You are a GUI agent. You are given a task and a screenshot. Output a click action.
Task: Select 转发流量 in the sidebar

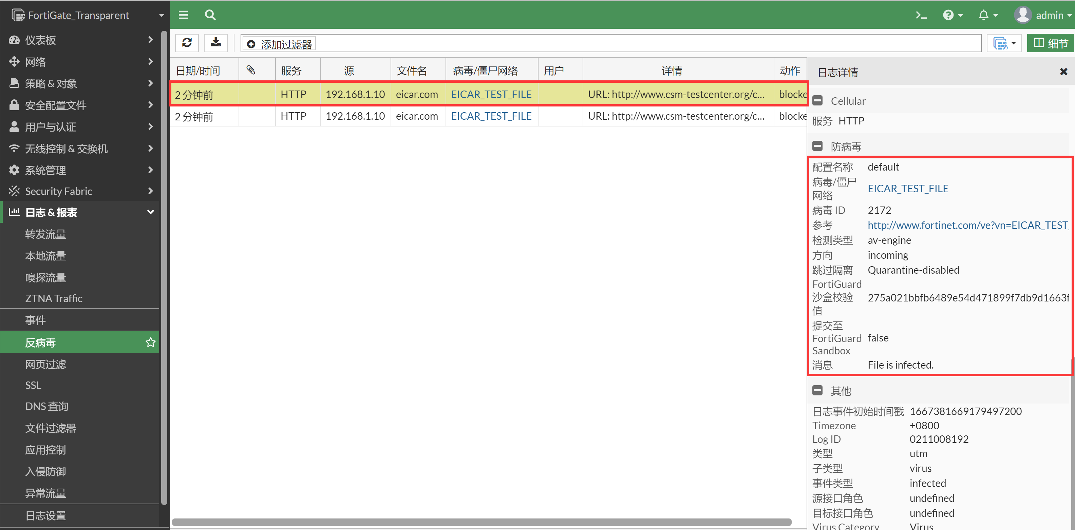click(x=45, y=234)
